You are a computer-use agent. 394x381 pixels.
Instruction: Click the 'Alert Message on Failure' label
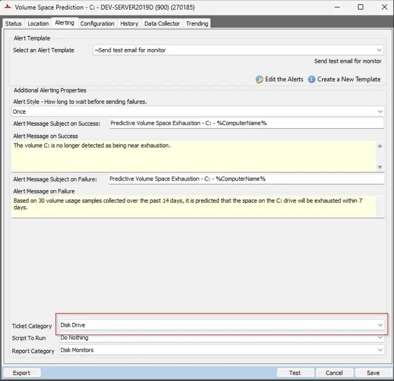pyautogui.click(x=44, y=191)
